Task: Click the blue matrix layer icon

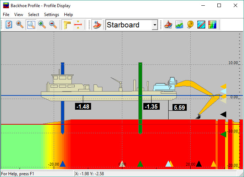Action: (x=201, y=25)
